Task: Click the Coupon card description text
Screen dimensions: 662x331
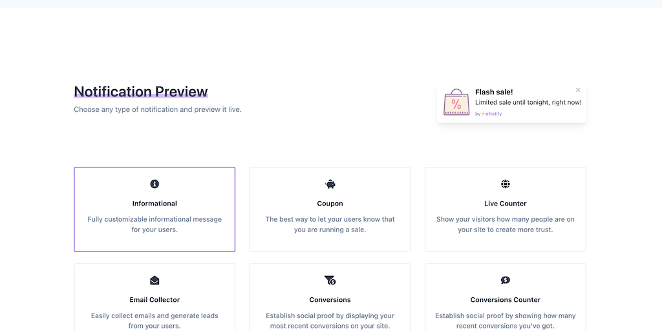Action: point(330,224)
